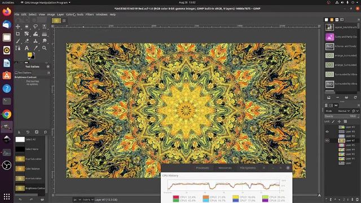361x203 pixels.
Task: Select the Paintbrush tool
Action: (x=17, y=41)
